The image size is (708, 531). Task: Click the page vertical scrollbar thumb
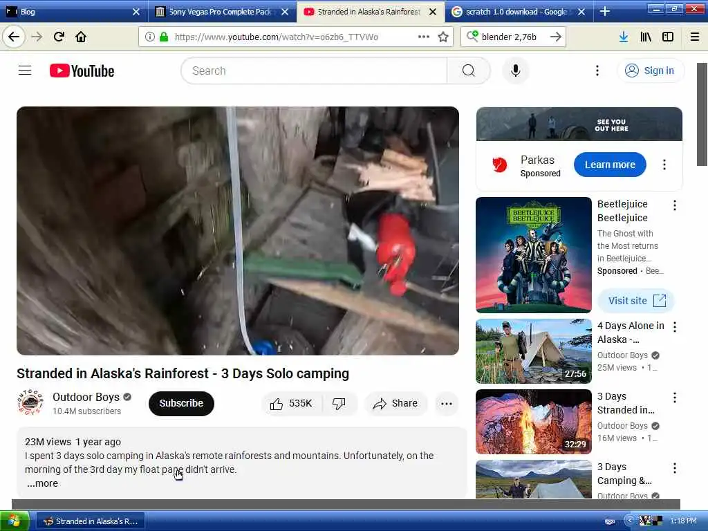702,114
